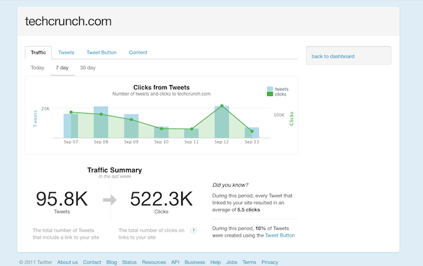Image resolution: width=423 pixels, height=266 pixels.
Task: Click the clicks green legend swatch
Action: 270,94
